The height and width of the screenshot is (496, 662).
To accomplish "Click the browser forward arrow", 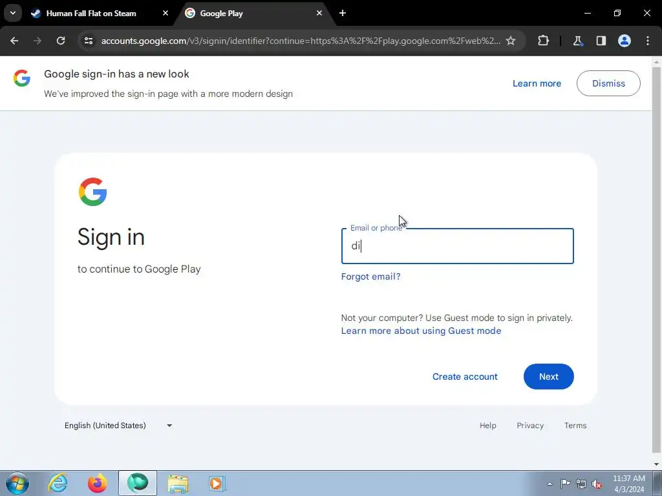I will tap(37, 41).
